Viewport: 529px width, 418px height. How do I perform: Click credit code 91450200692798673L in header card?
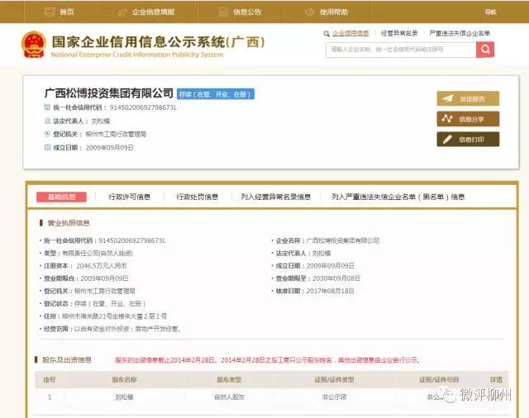coord(143,107)
